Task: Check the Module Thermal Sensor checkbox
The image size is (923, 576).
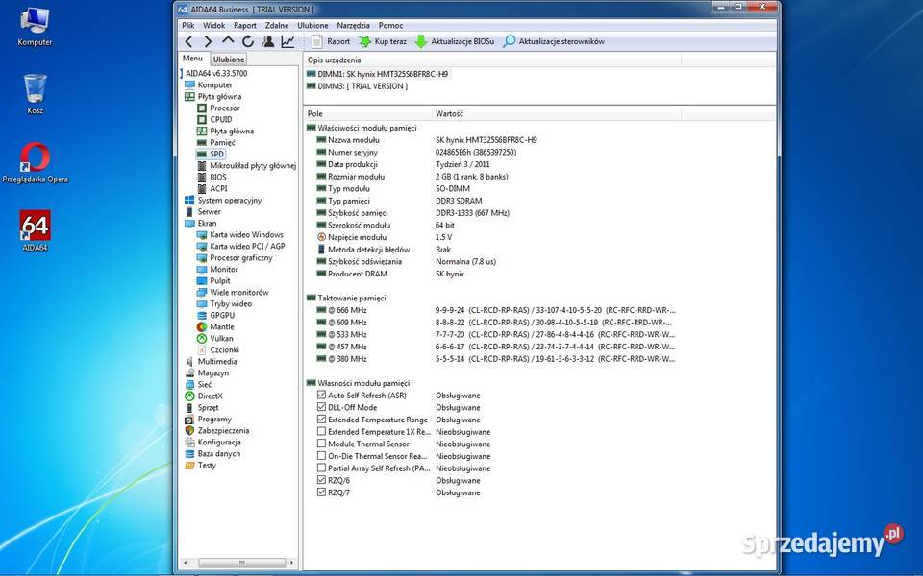Action: [321, 444]
